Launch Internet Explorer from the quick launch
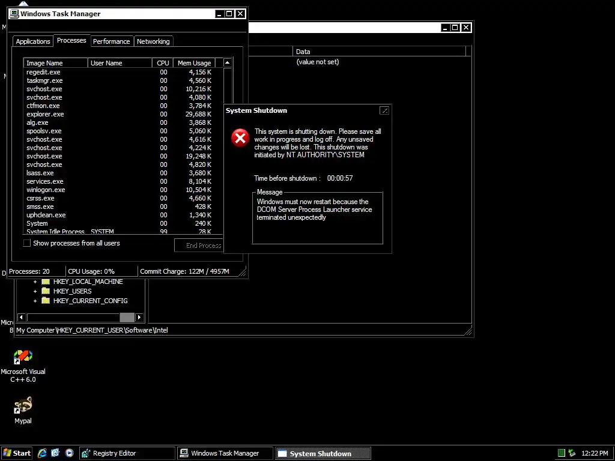The height and width of the screenshot is (461, 615). coord(42,453)
